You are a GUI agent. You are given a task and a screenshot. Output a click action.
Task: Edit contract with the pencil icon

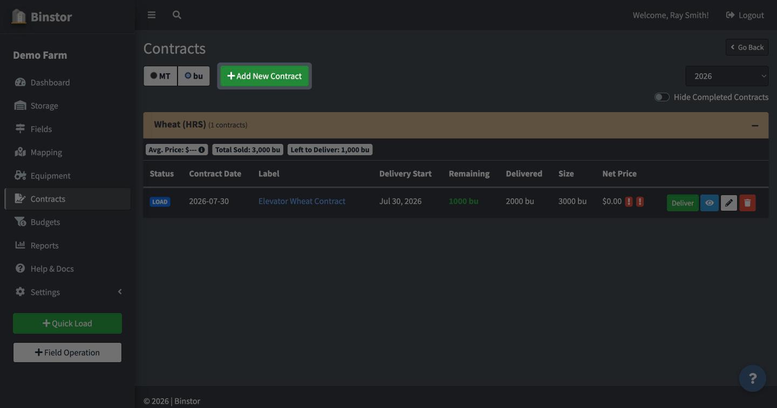[729, 203]
